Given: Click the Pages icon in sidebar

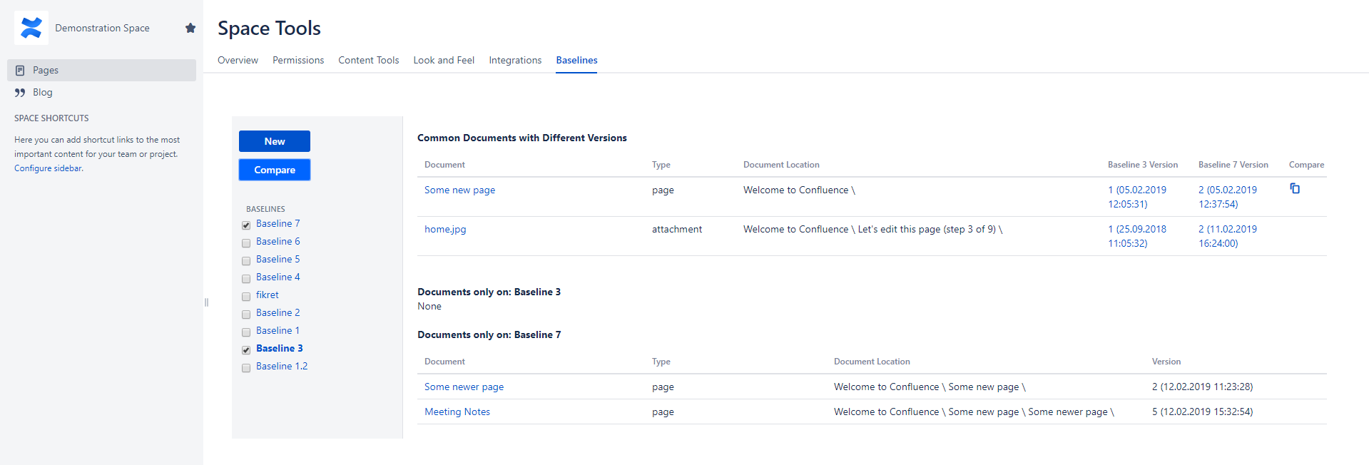Looking at the screenshot, I should tap(20, 70).
